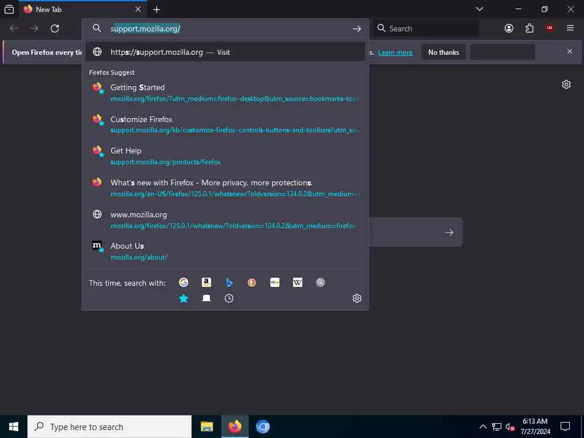Search this time with Wikipedia
The height and width of the screenshot is (438, 584).
[298, 282]
